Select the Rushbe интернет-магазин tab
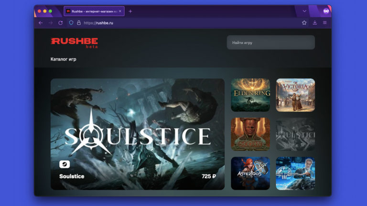367x206 pixels. click(x=93, y=11)
